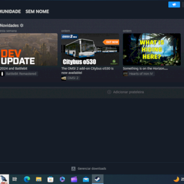The width and height of the screenshot is (184, 184).
Task: Open the Citybus o530 news thumbnail
Action: pos(90,49)
